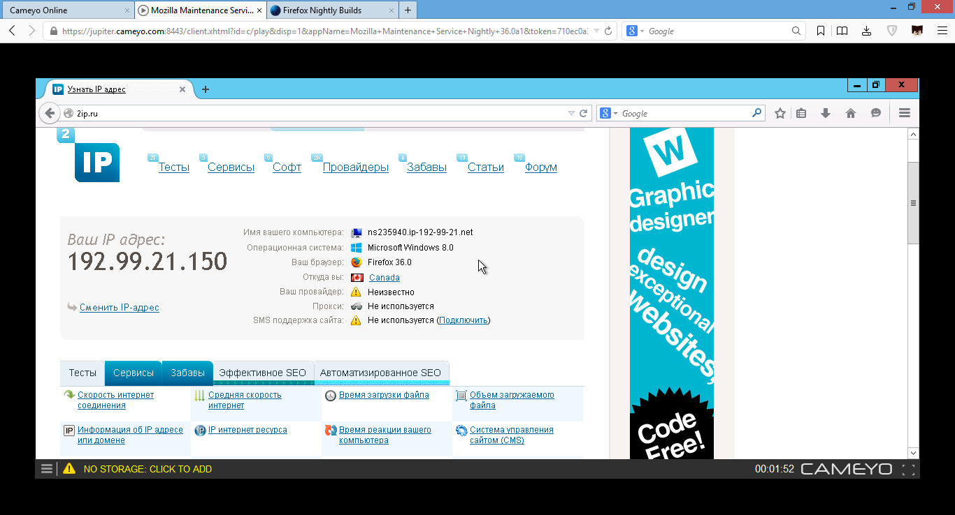Open the Тесты top menu link
Image resolution: width=955 pixels, height=515 pixels.
[174, 167]
